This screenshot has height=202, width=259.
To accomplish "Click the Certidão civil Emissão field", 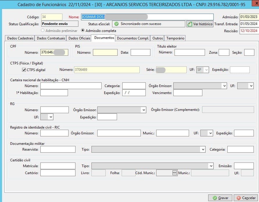I will pyautogui.click(x=244, y=166).
